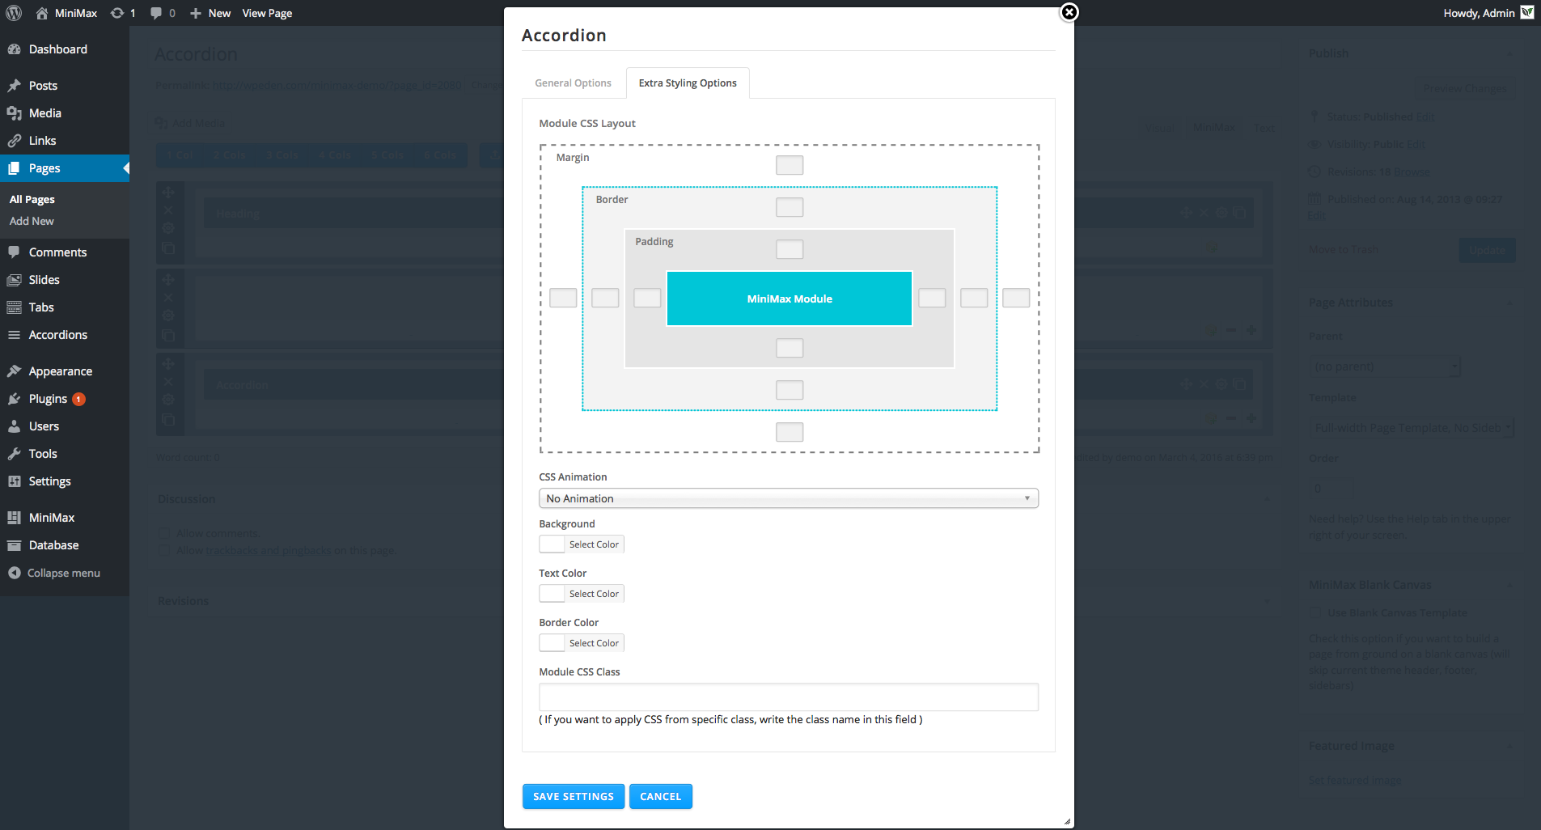Open the CSS Animation dropdown
This screenshot has width=1541, height=830.
[789, 498]
